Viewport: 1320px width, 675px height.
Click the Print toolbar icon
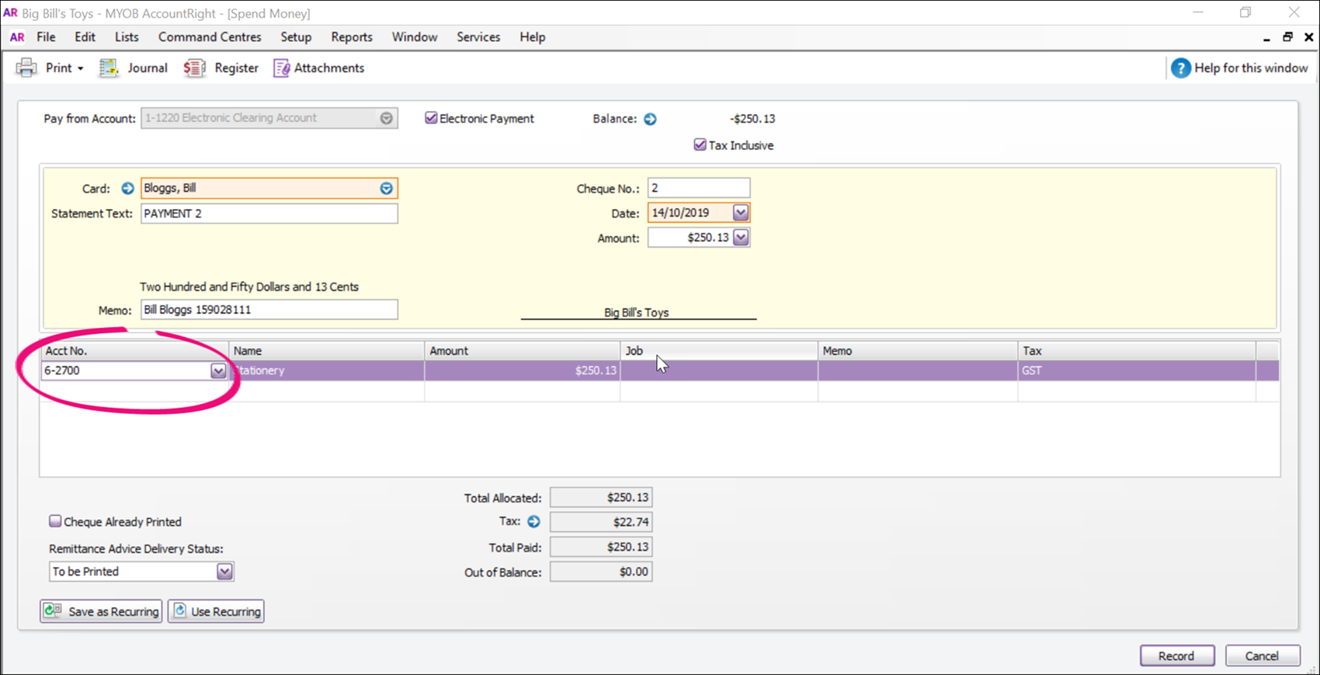point(27,68)
